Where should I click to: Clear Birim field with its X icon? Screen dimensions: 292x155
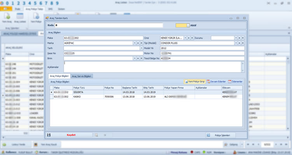coord(142,58)
